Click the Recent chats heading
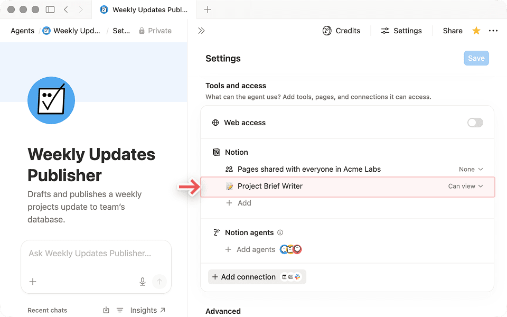This screenshot has width=507, height=317. tap(47, 310)
